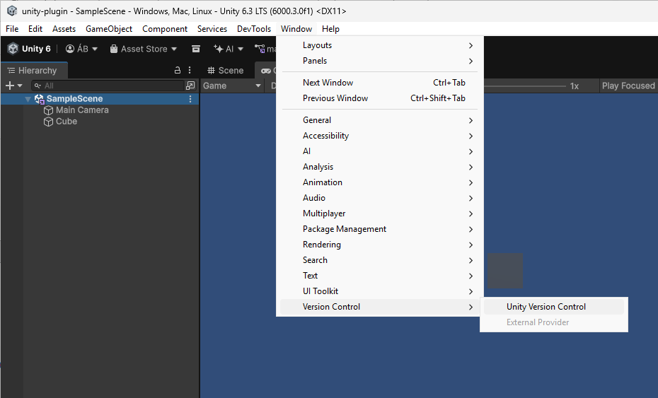Click the SampleScene scene icon
The height and width of the screenshot is (398, 658).
click(x=39, y=99)
